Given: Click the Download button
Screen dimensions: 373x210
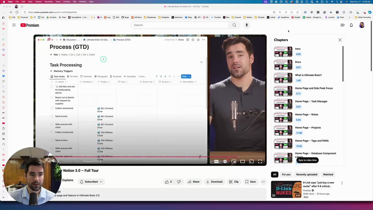Looking at the screenshot, I should tap(214, 182).
